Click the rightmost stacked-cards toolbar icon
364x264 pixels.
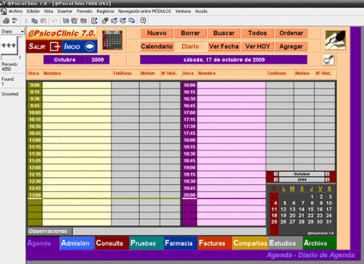tap(132, 21)
